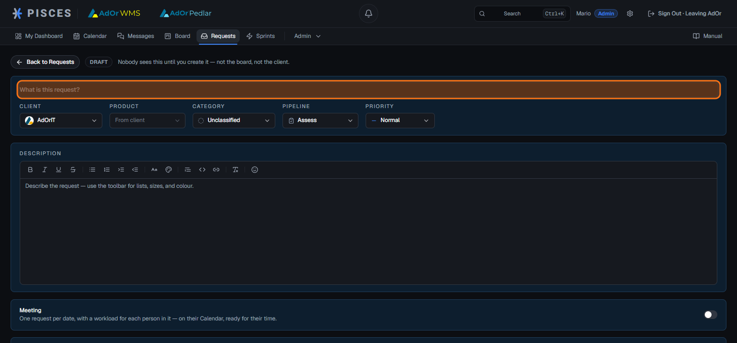737x343 pixels.
Task: Insert a blockquote using the toolbar
Action: tap(188, 170)
